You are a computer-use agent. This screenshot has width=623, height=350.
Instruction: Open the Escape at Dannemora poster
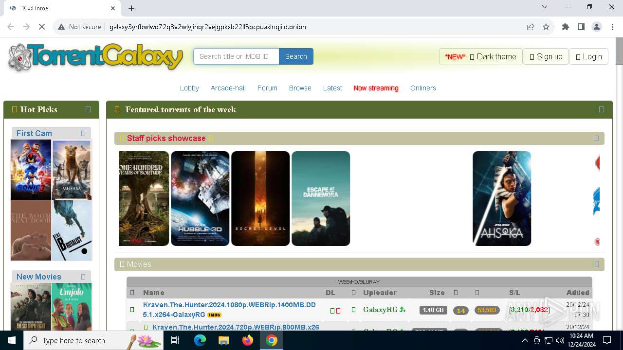pyautogui.click(x=321, y=198)
